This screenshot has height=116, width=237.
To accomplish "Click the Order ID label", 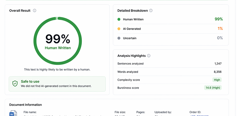I will click(195, 112).
